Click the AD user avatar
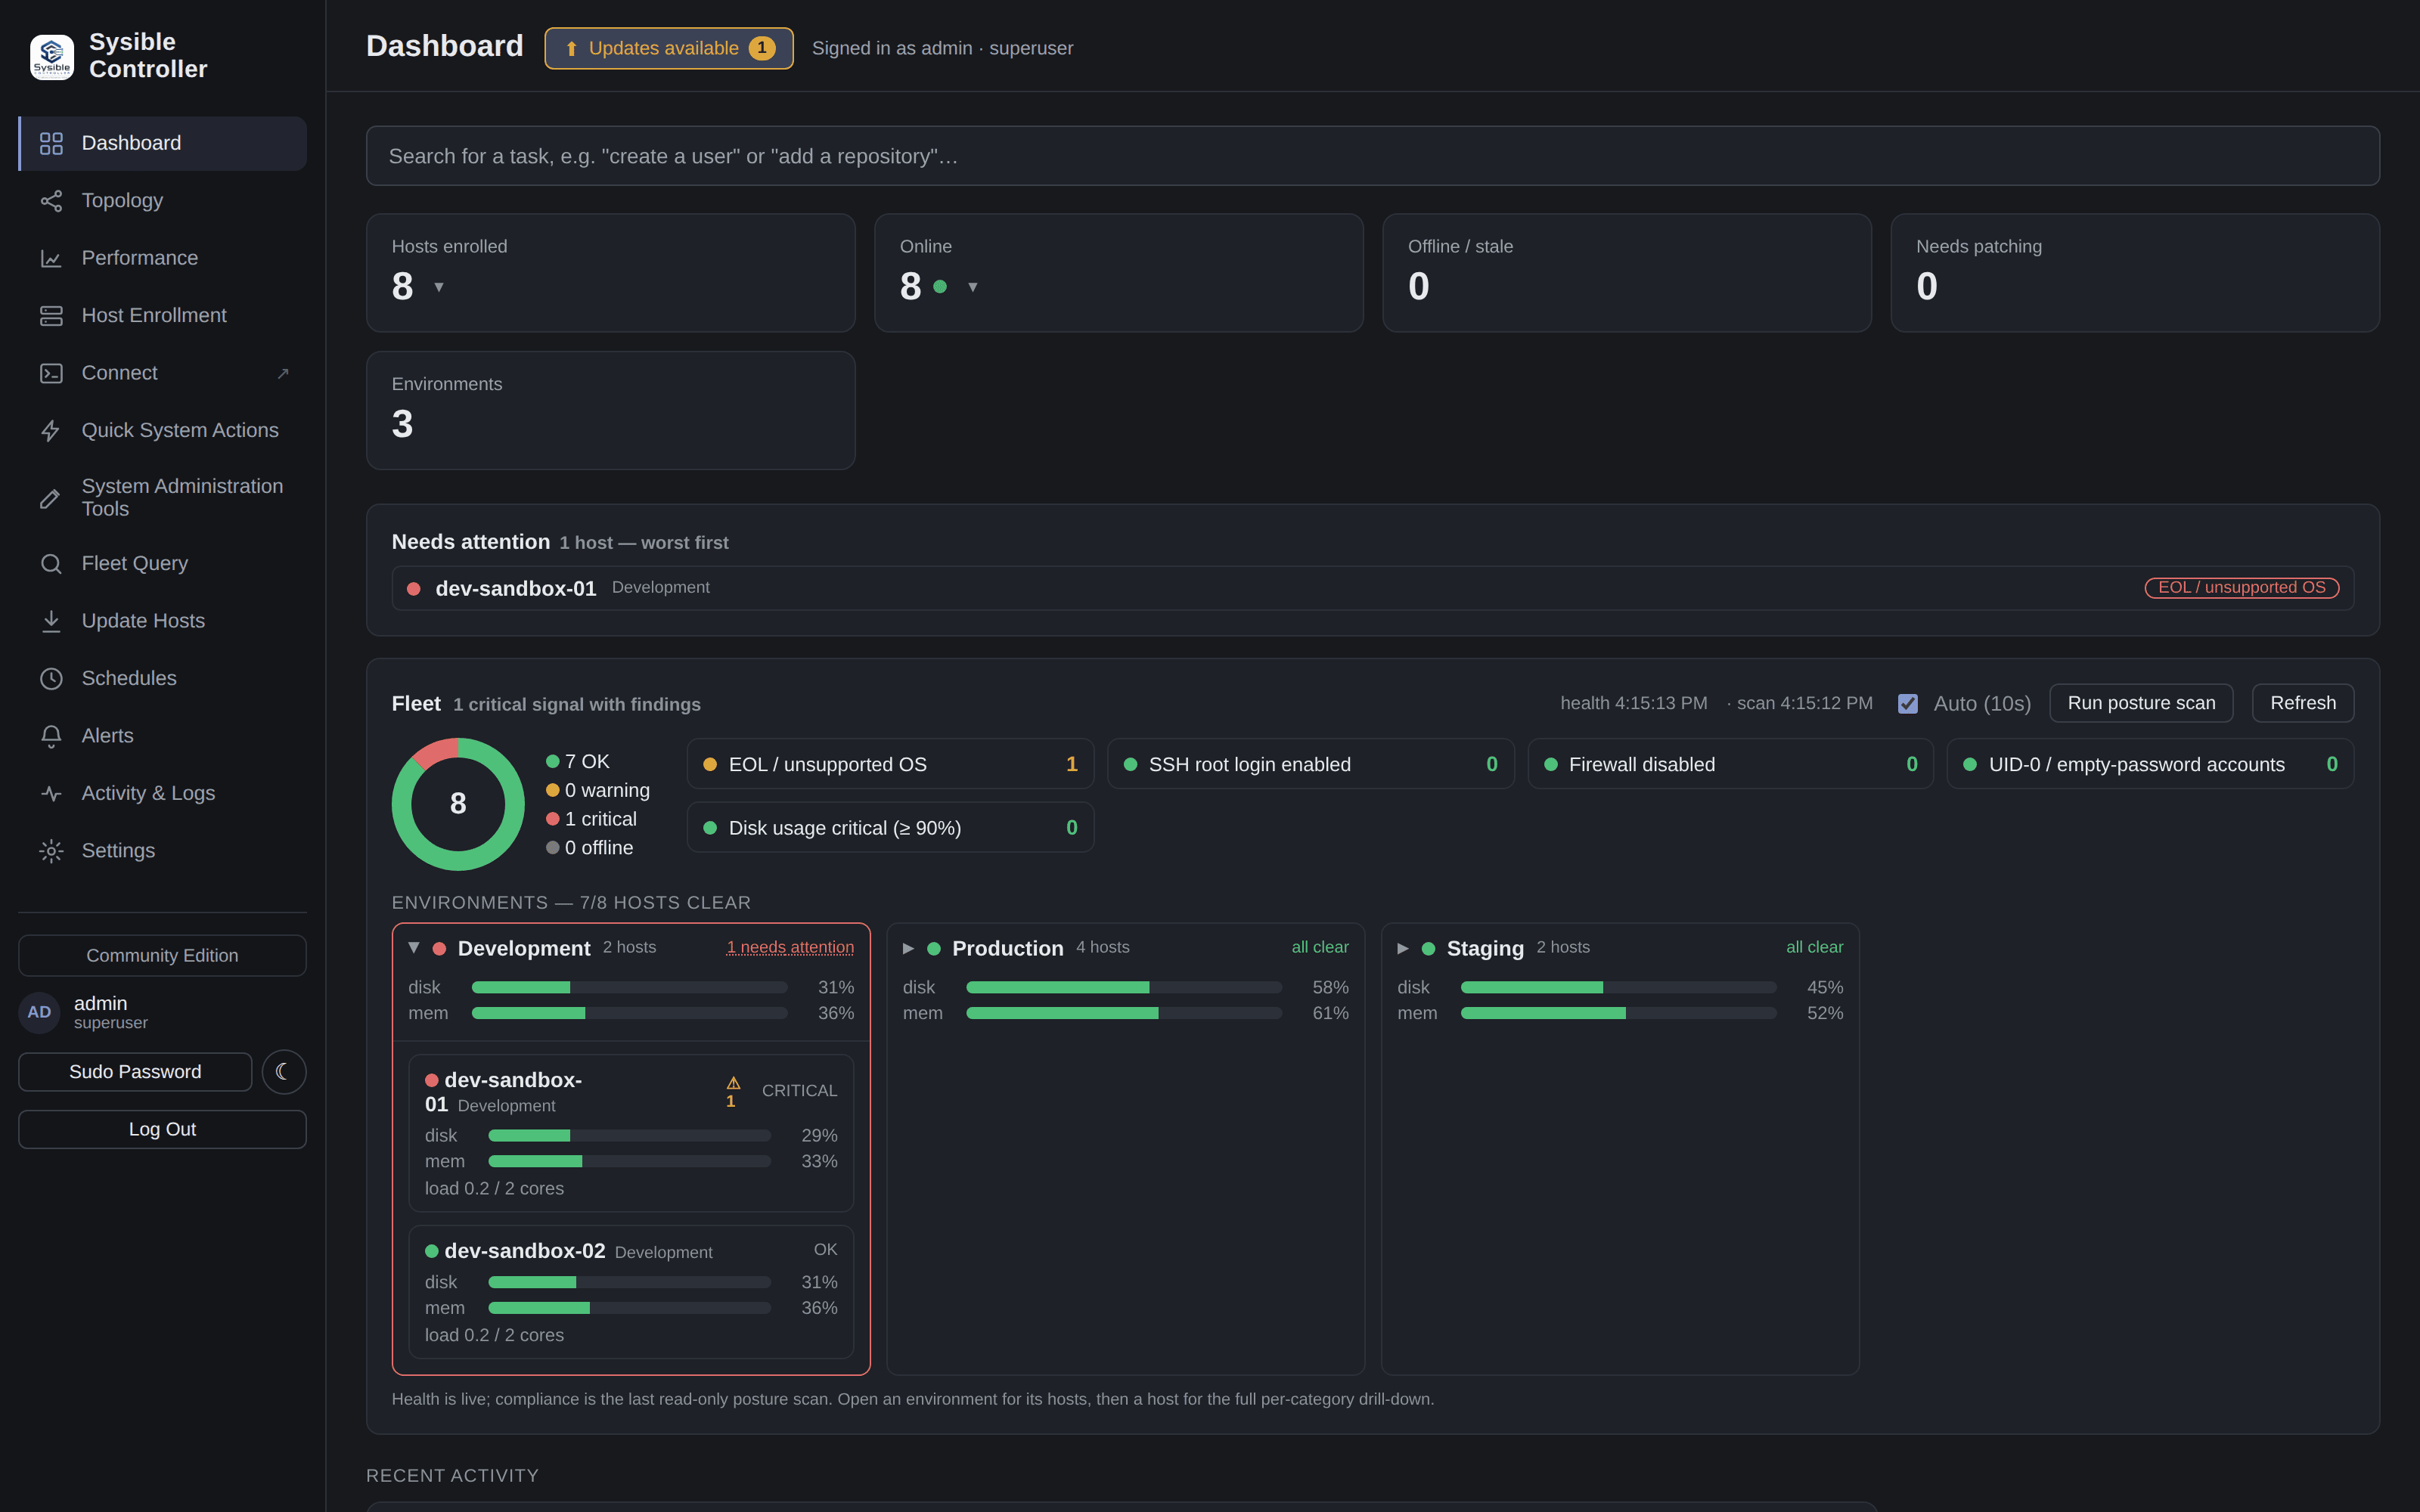This screenshot has width=2420, height=1512. click(x=39, y=1012)
